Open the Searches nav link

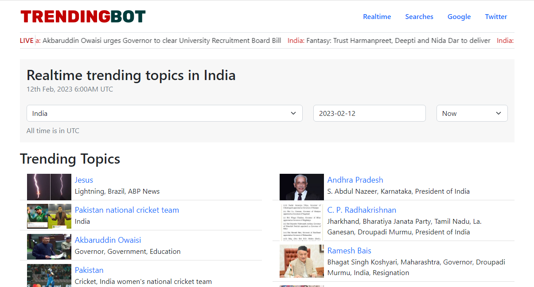click(419, 17)
